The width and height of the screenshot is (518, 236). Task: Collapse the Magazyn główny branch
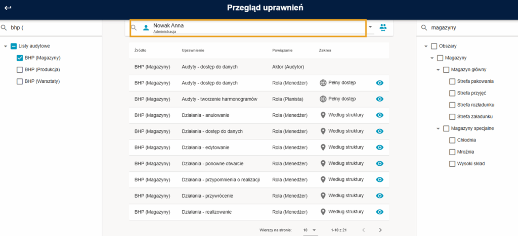click(x=438, y=70)
